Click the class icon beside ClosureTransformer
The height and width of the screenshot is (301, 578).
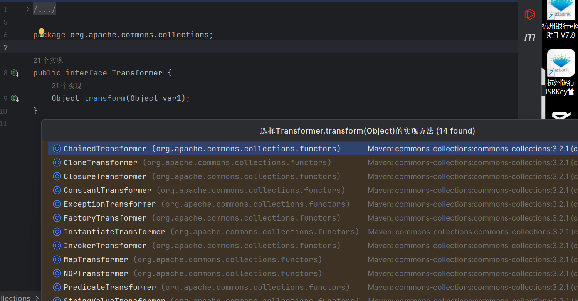point(57,176)
